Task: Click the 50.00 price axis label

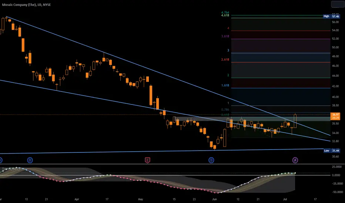Action: tap(335, 47)
